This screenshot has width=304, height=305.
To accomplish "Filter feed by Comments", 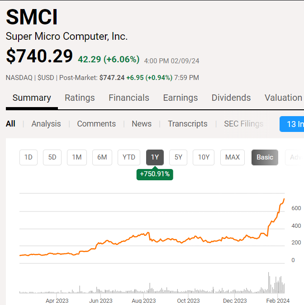I will pos(96,124).
